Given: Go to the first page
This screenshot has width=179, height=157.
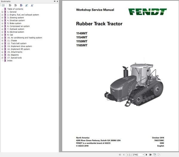Looking at the screenshot, I should tap(120, 155).
